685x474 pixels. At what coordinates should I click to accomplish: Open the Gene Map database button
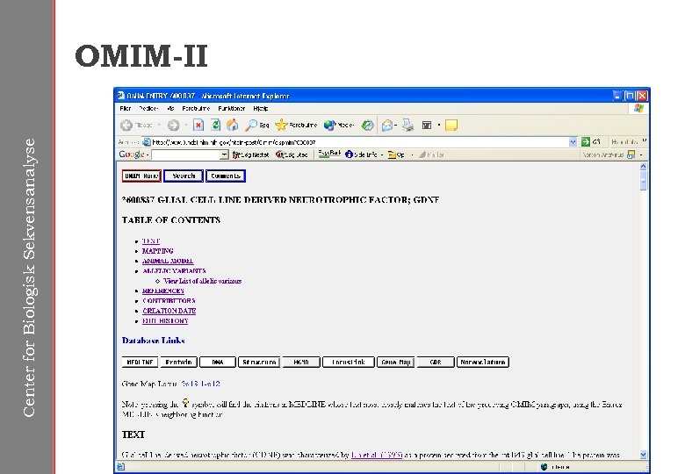[396, 363]
